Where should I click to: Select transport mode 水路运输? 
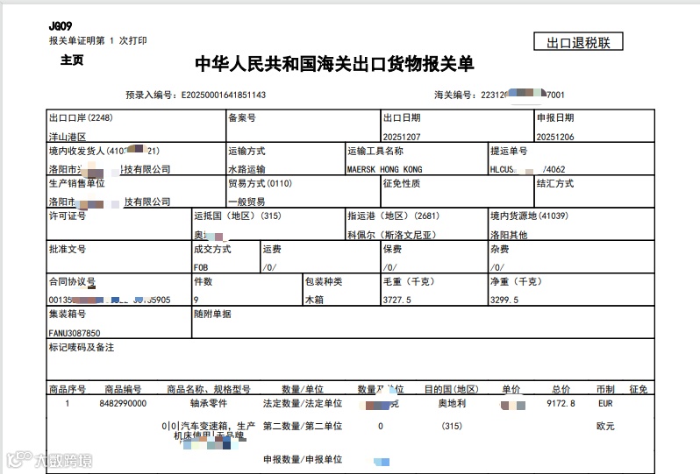(246, 169)
